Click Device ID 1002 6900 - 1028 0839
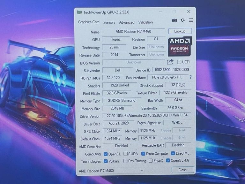This screenshot has width=245, height=184. [x=172, y=69]
